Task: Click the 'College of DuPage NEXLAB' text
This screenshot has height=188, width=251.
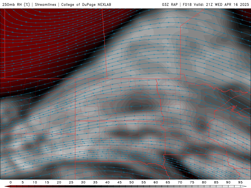Action: point(86,4)
